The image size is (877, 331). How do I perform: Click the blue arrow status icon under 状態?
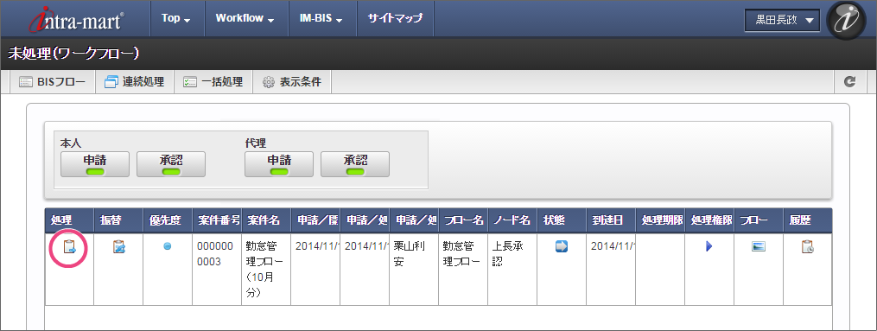coord(562,246)
